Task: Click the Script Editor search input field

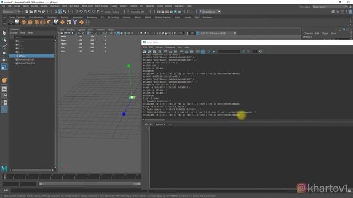Action: 229,51
